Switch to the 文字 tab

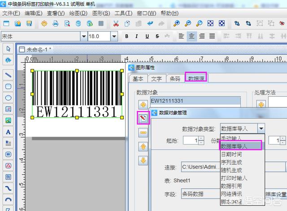click(157, 78)
